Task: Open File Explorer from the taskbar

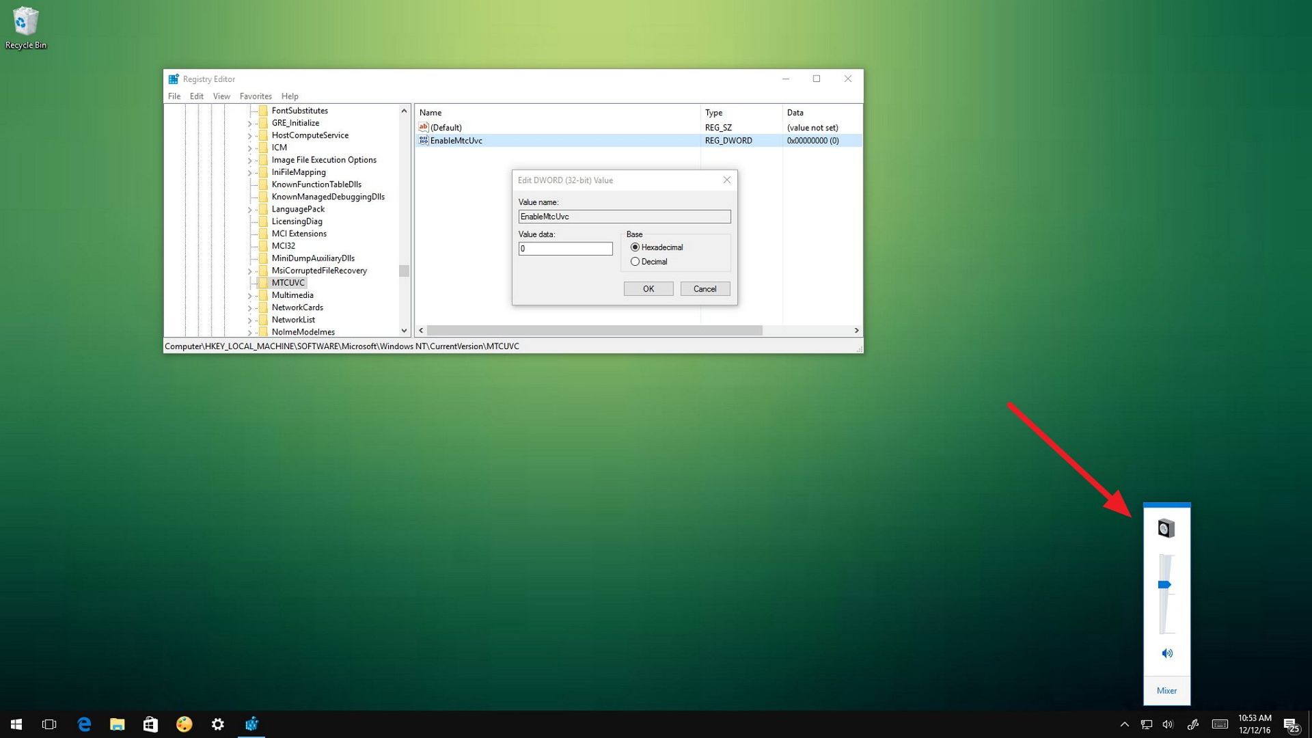Action: (x=118, y=724)
